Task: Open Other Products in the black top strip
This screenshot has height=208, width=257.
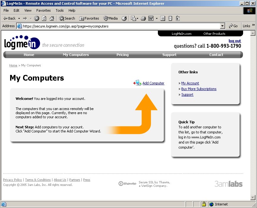Action: pos(214,34)
